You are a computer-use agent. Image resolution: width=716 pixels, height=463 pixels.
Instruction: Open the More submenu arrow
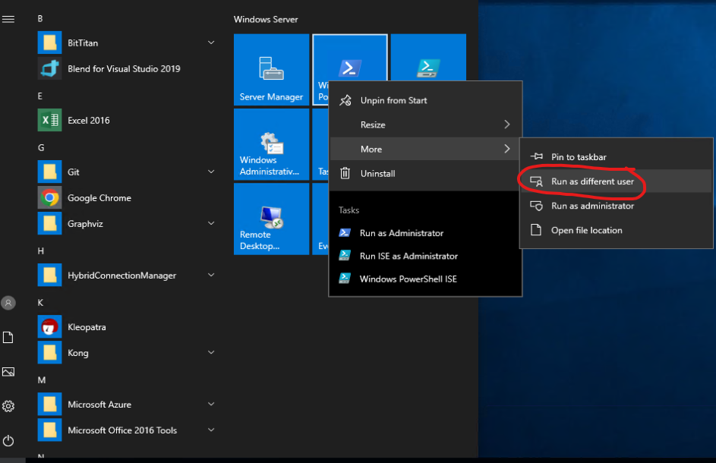507,149
